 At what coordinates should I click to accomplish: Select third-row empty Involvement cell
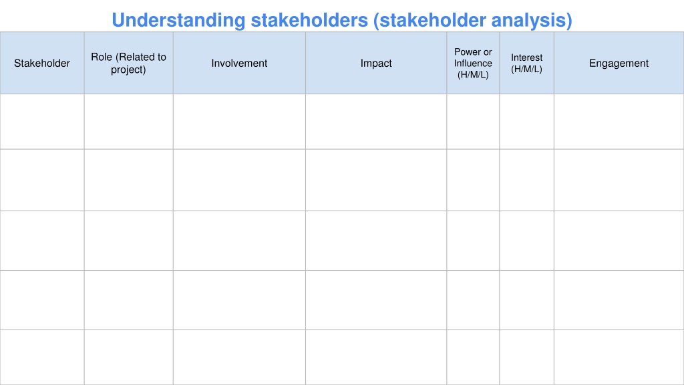(240, 241)
